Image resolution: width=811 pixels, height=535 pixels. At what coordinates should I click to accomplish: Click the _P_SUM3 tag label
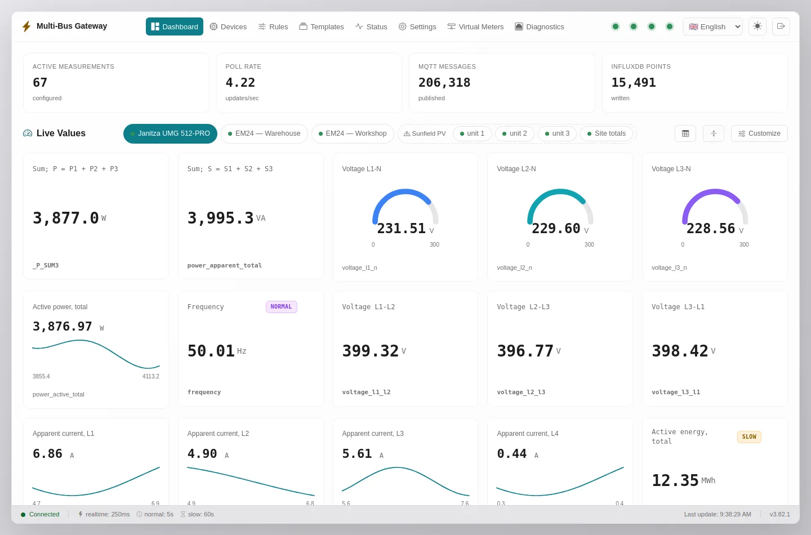tap(46, 265)
